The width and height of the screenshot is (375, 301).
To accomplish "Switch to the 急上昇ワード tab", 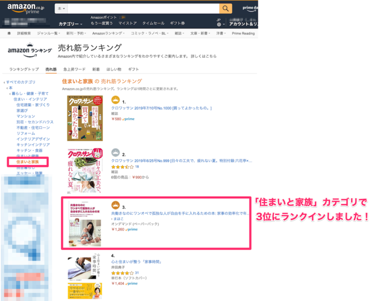I will coord(74,69).
